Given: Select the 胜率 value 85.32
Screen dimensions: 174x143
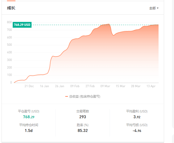Looking at the screenshot, I should 82,130.
